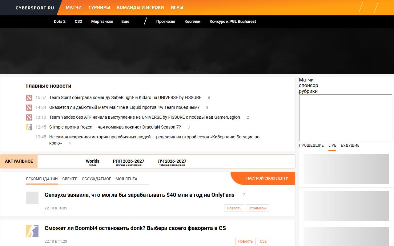
Task: Open the МАТЧИ menu item
Action: tap(74, 7)
